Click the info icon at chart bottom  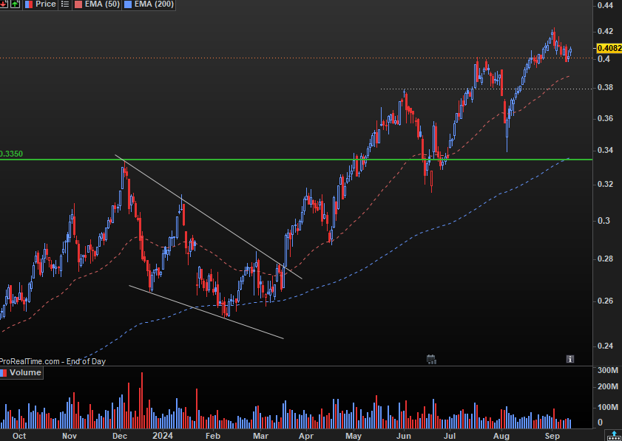tap(570, 359)
